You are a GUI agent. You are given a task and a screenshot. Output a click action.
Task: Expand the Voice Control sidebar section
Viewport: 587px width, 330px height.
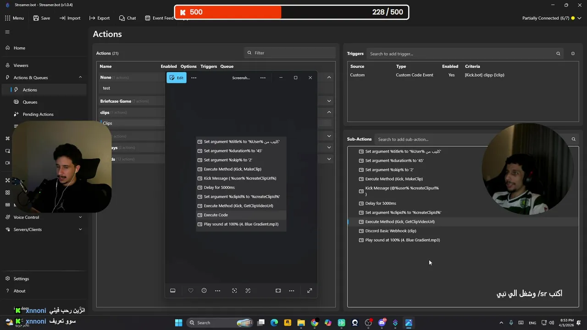tap(80, 217)
